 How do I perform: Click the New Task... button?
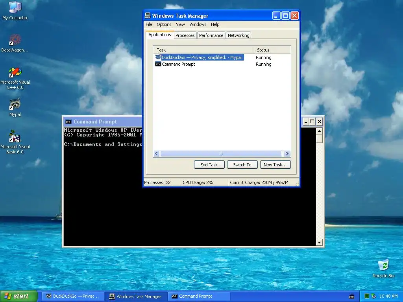(275, 165)
